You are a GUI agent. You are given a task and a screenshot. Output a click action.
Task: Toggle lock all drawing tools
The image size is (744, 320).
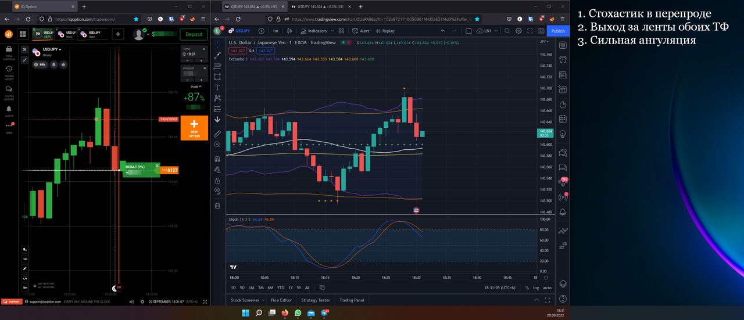(x=217, y=180)
